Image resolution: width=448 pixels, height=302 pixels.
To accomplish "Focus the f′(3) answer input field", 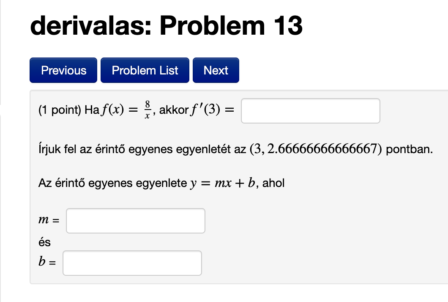I will [310, 111].
